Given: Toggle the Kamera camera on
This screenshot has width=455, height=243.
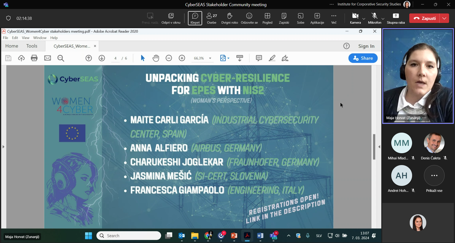Looking at the screenshot, I should click(x=355, y=18).
